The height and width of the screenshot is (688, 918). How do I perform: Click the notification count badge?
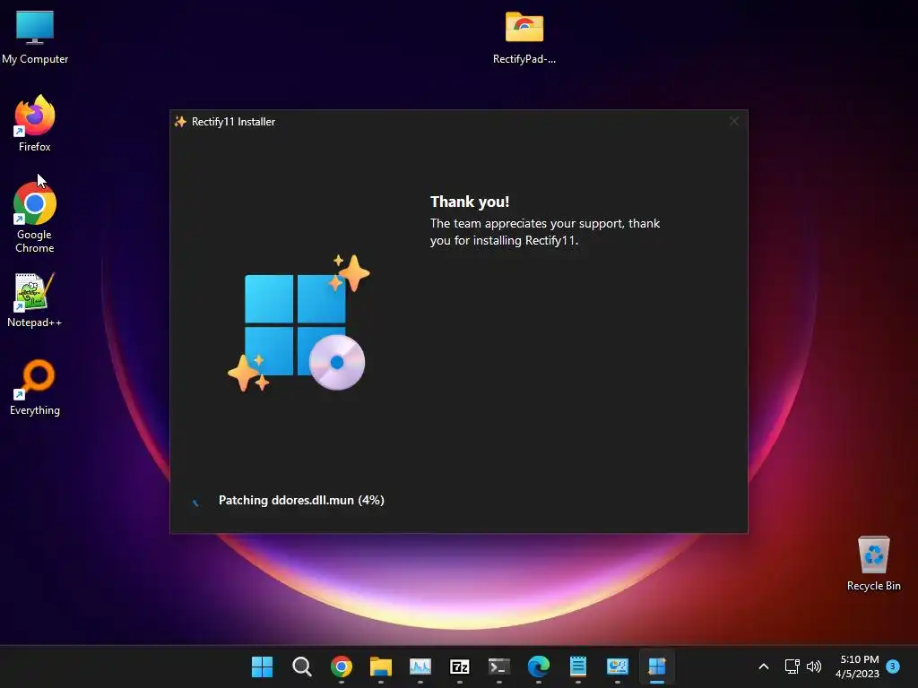pos(893,666)
